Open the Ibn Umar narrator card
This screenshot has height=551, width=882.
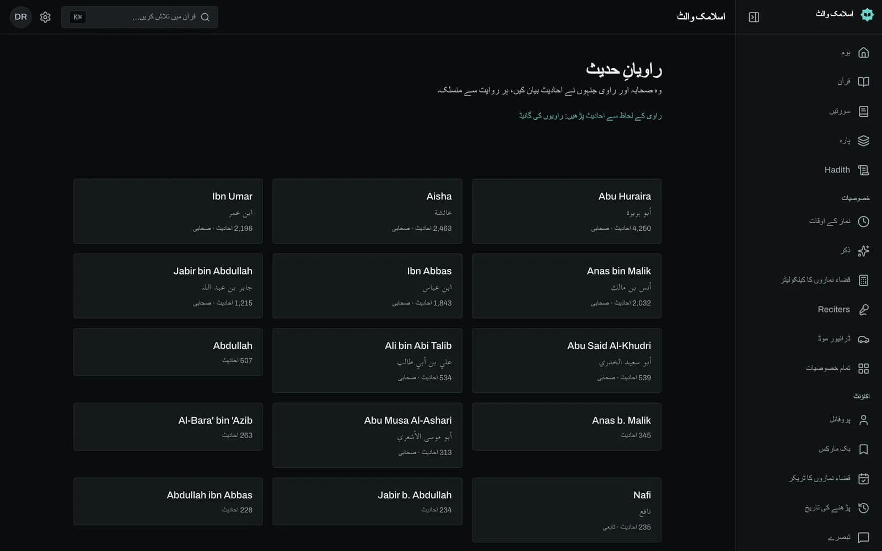pyautogui.click(x=168, y=211)
